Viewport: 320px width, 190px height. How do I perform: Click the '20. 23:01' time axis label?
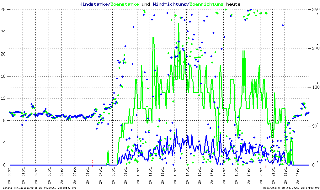(298, 176)
